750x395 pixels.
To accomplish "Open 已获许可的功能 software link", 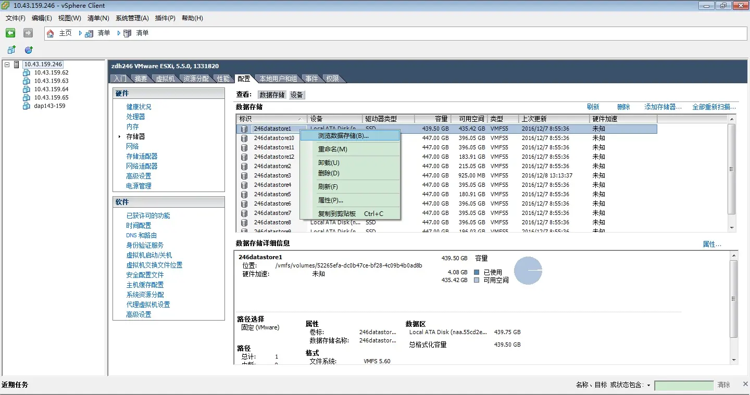I will (148, 215).
